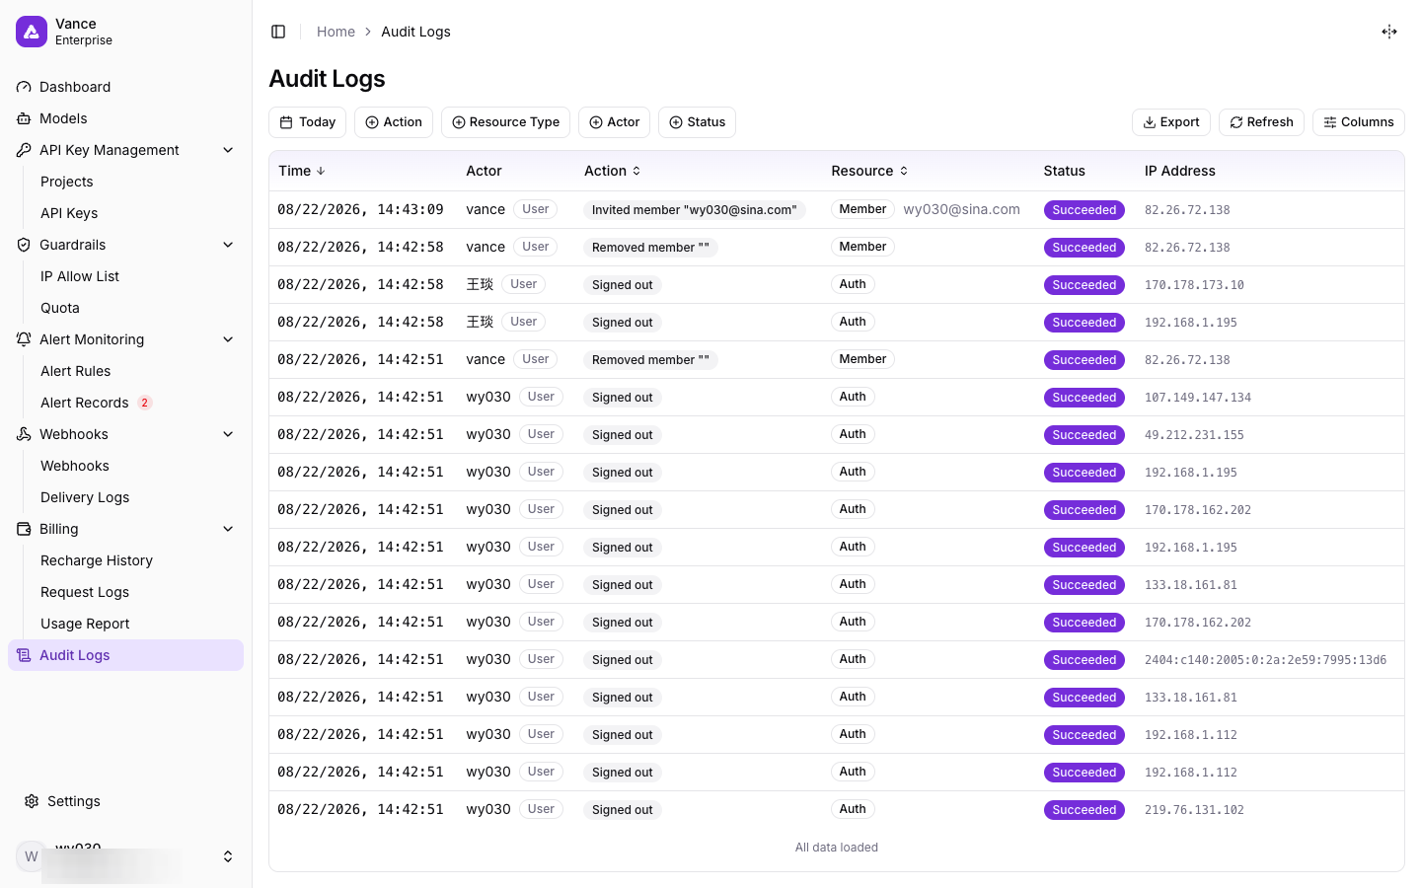Click IP address 219.76.131.102
1421x888 pixels.
tap(1194, 810)
